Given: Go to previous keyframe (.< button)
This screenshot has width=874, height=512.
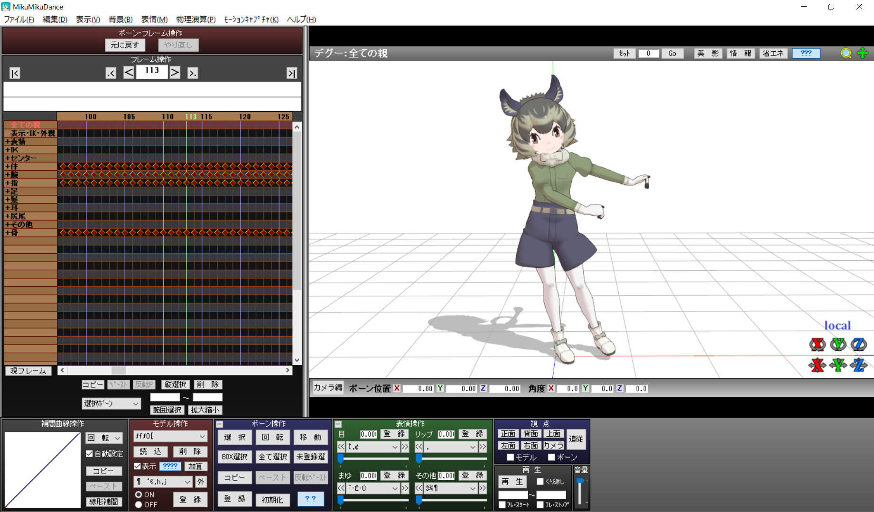Looking at the screenshot, I should (x=111, y=73).
